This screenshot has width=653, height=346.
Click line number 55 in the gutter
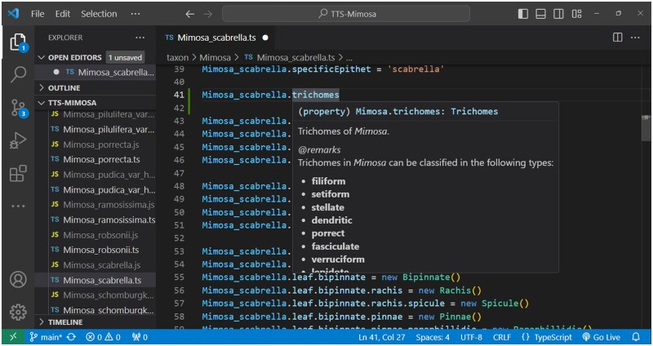179,277
